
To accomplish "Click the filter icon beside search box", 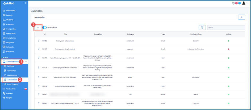I will [x=202, y=27].
